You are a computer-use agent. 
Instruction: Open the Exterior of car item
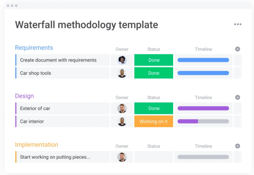click(x=62, y=108)
